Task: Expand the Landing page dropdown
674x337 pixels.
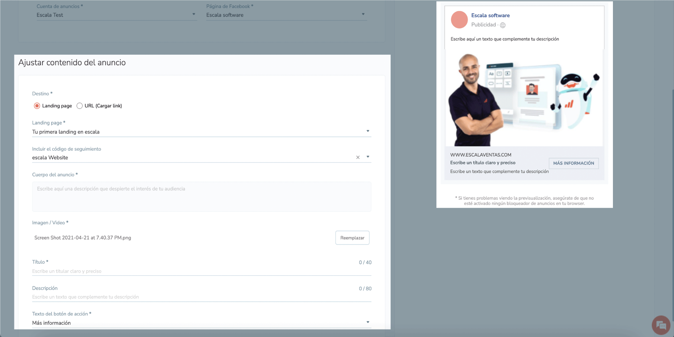Action: tap(368, 131)
